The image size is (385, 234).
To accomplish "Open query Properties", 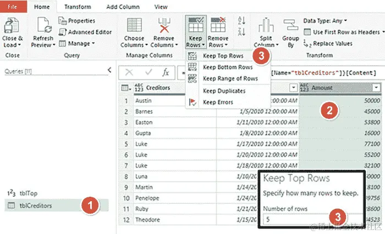I will pos(76,21).
